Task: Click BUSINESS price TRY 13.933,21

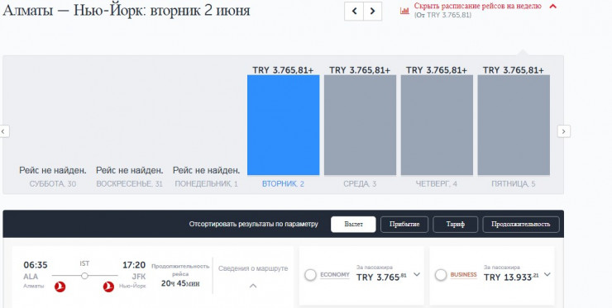Action: pos(511,277)
